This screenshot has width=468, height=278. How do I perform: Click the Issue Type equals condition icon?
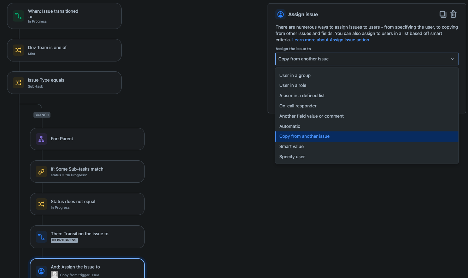18,82
